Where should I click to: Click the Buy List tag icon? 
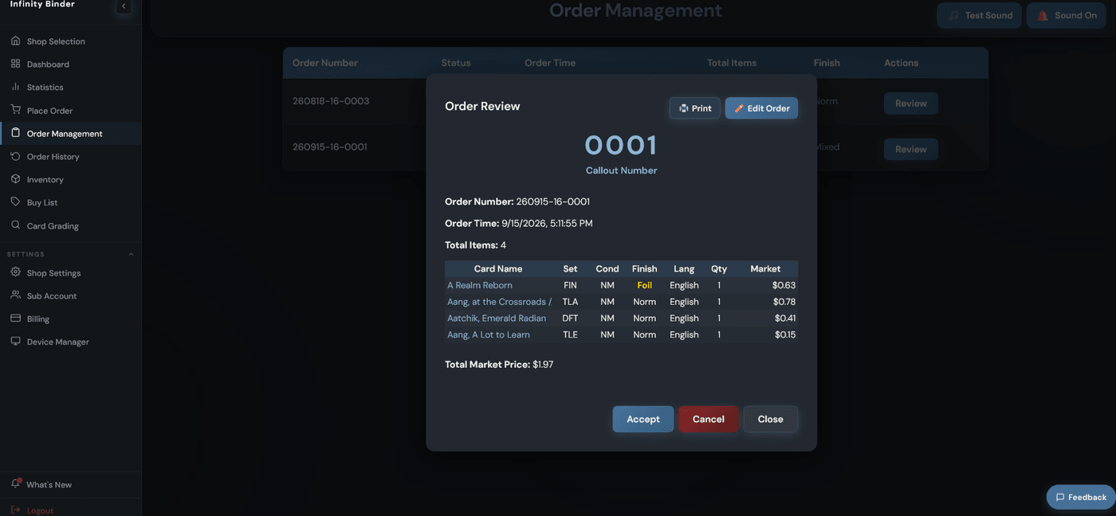pyautogui.click(x=15, y=202)
